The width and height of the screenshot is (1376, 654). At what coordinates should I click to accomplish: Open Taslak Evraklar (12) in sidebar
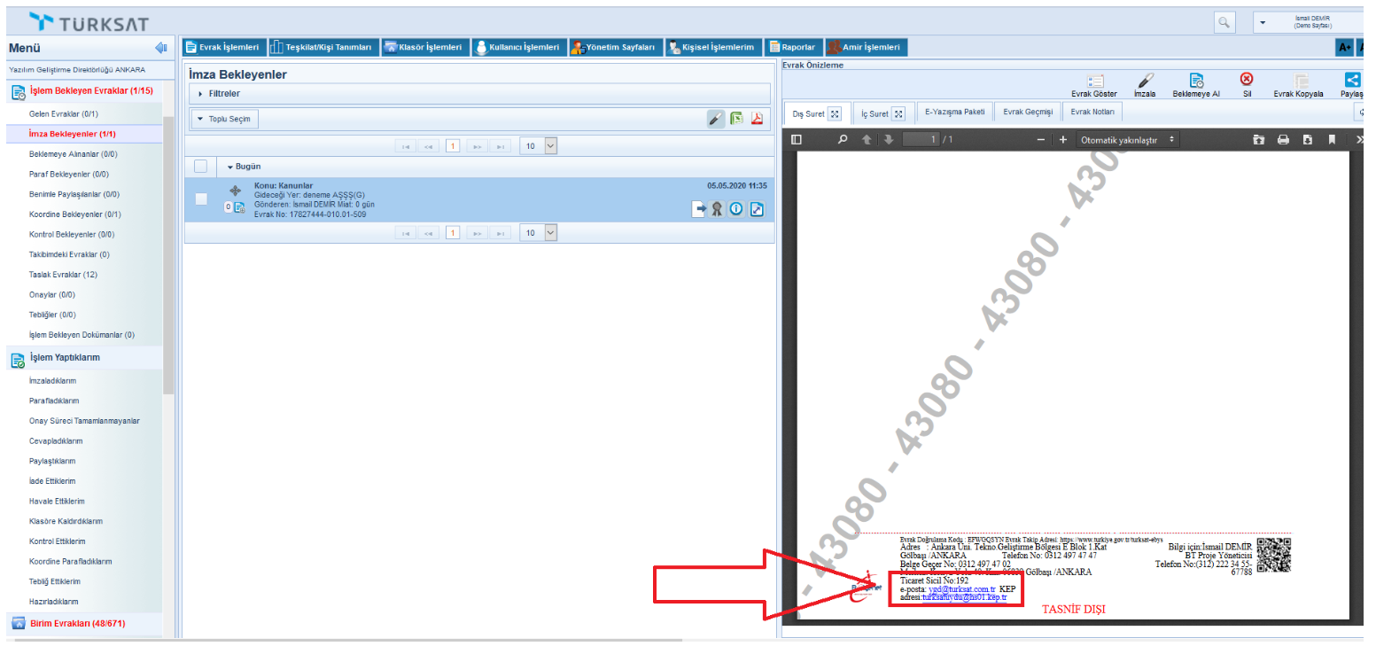tap(63, 275)
